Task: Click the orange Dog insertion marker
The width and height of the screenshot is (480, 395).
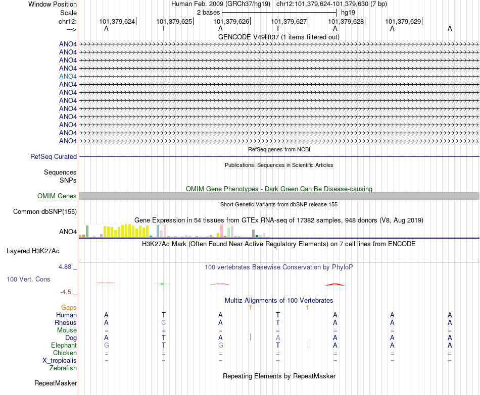Action: 251,337
